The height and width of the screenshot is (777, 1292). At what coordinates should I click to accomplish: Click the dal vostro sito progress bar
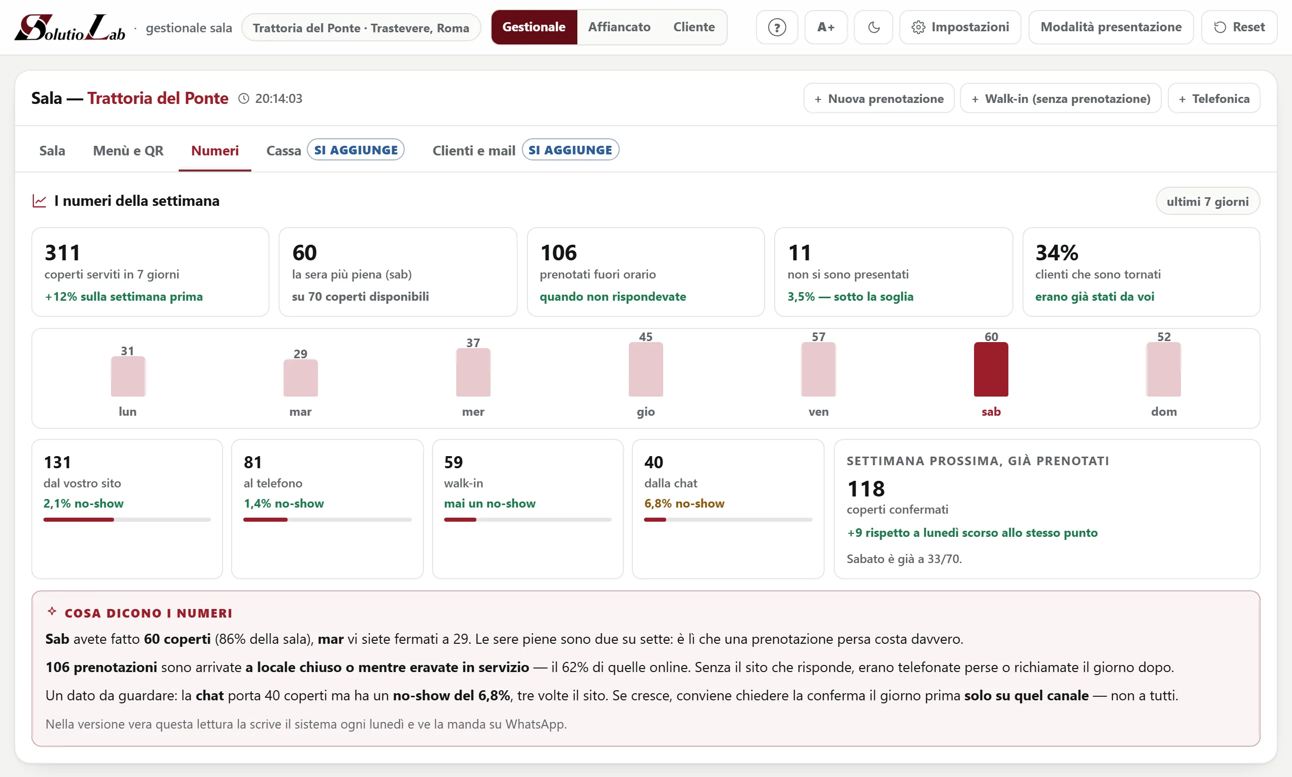(127, 520)
